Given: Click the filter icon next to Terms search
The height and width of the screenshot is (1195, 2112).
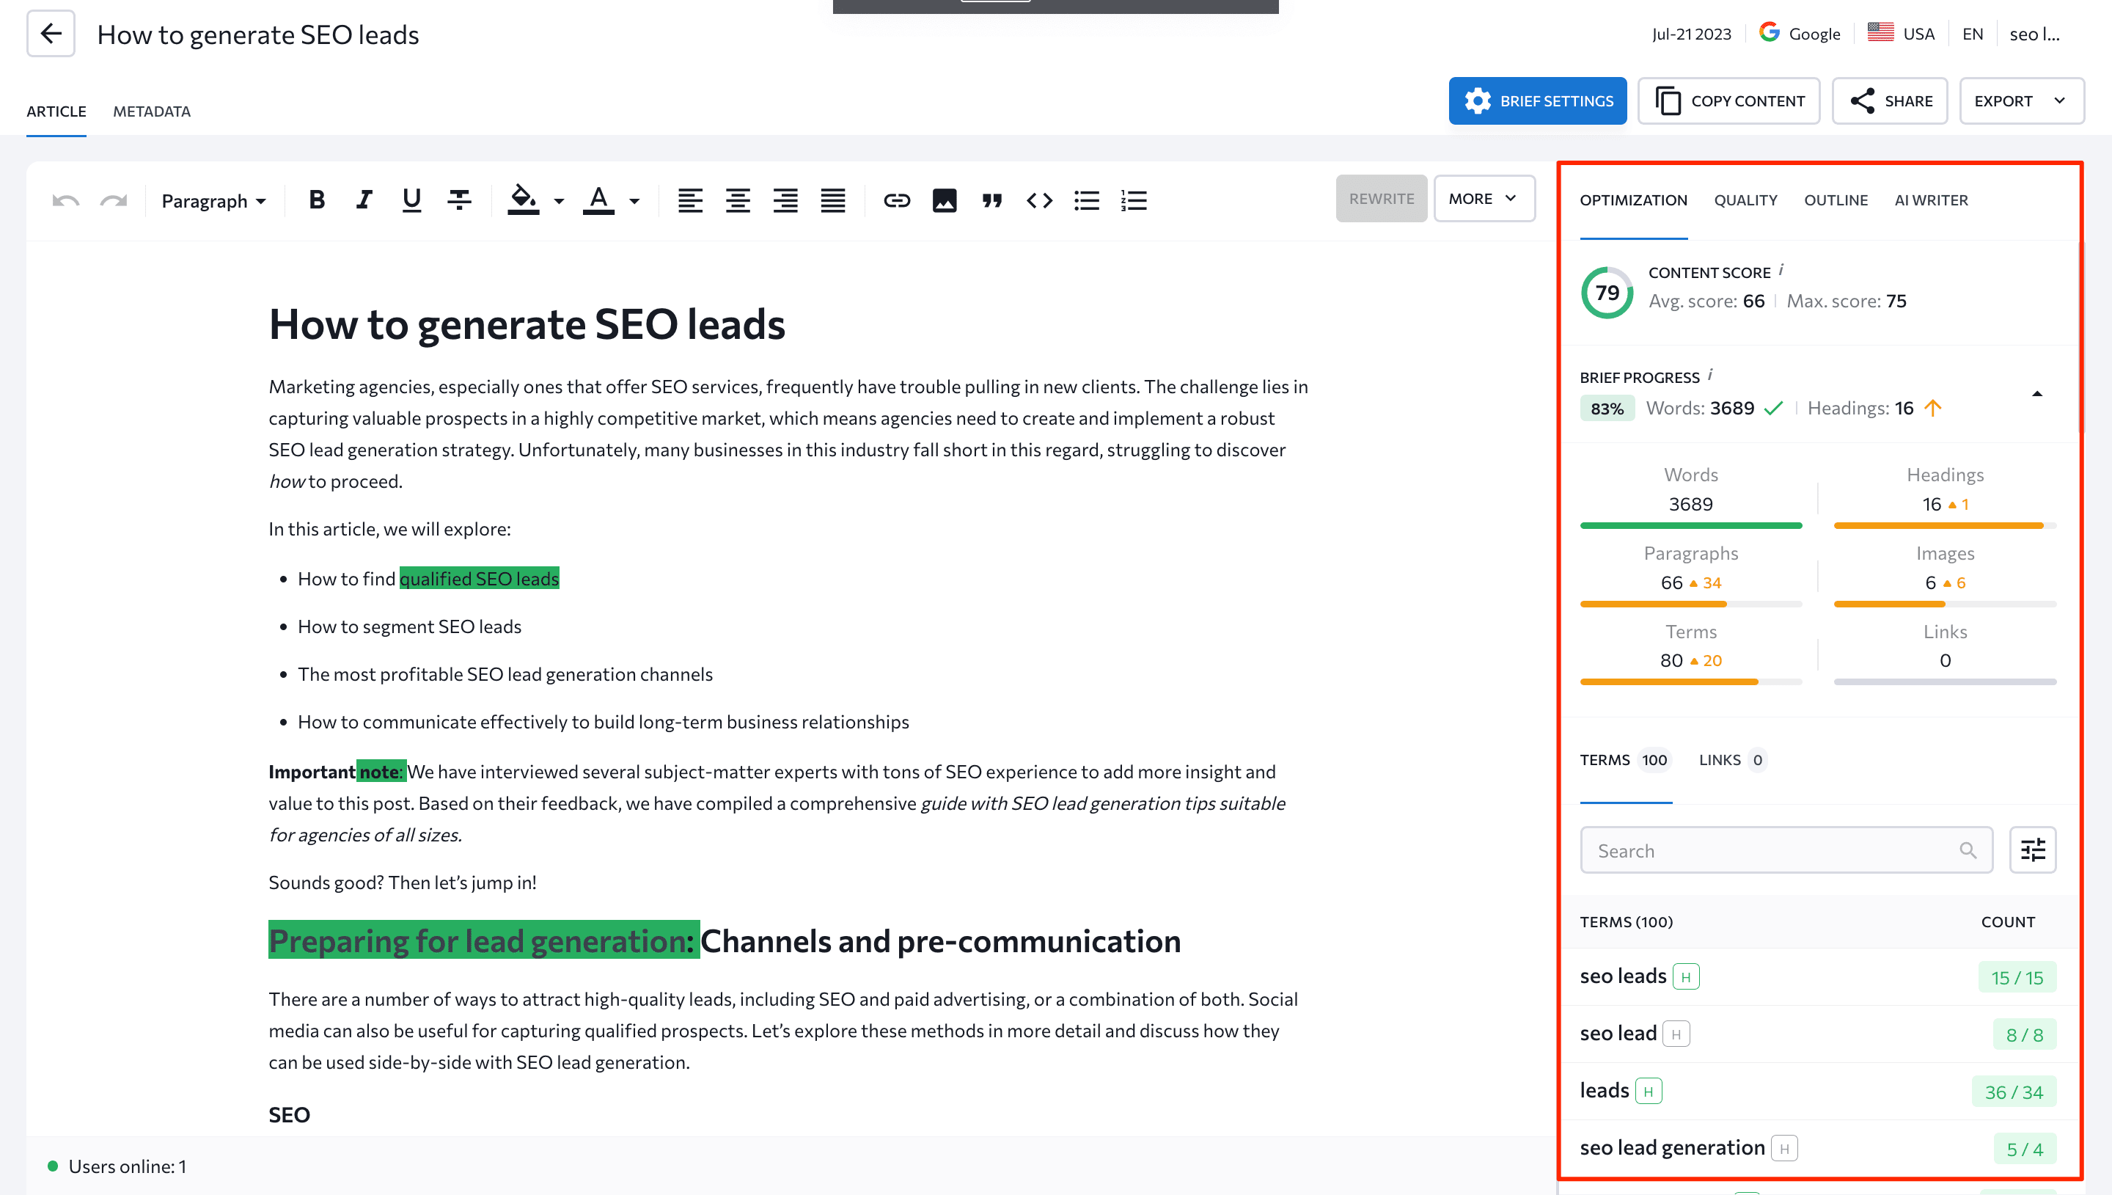Looking at the screenshot, I should (2032, 849).
